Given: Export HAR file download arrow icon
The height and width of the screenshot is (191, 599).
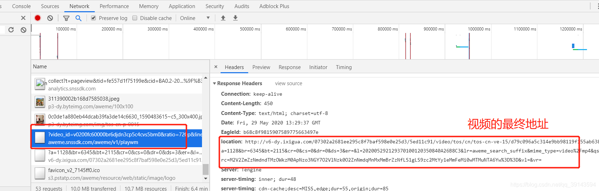Looking at the screenshot, I should point(235,18).
